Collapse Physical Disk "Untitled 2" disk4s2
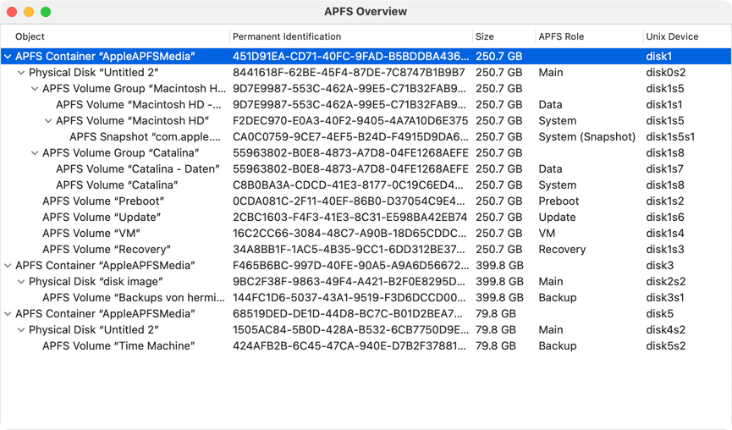 [x=21, y=330]
